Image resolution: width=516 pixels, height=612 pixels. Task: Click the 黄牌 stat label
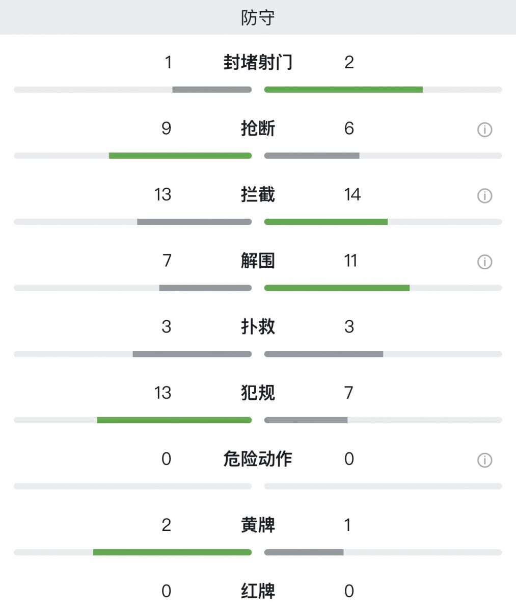click(x=258, y=525)
